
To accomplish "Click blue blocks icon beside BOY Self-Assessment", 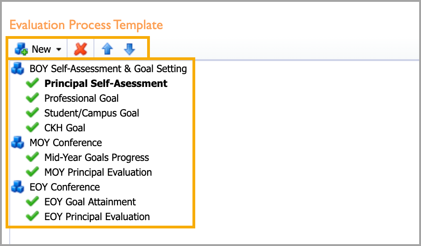I will 18,69.
